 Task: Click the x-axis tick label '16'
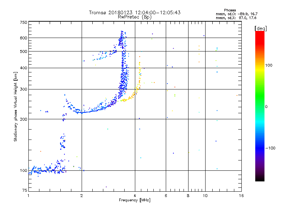241,196
